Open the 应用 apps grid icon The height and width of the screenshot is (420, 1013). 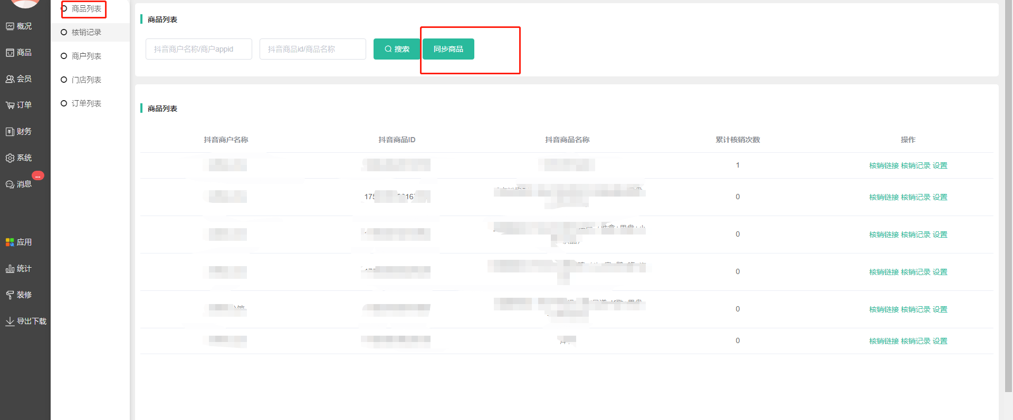(x=10, y=242)
